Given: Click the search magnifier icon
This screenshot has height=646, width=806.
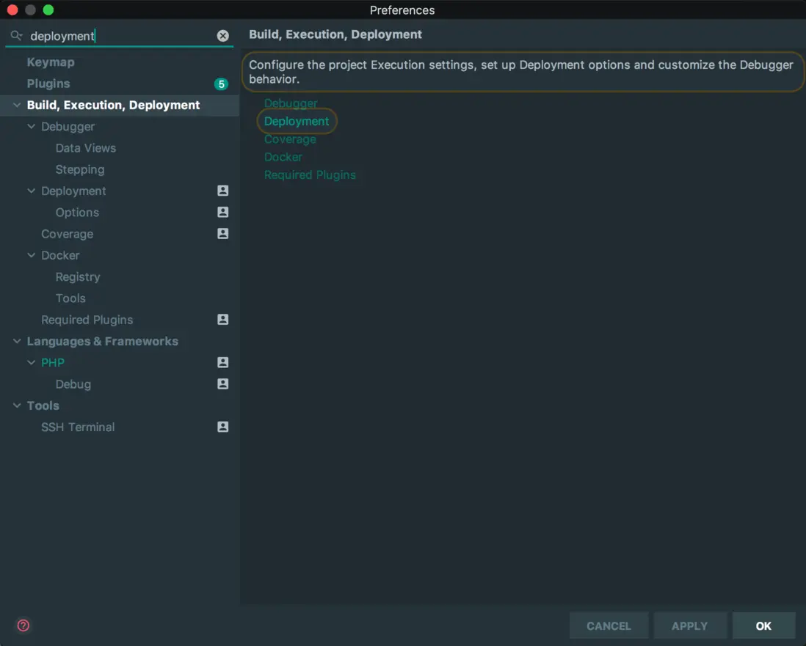Looking at the screenshot, I should pos(16,36).
